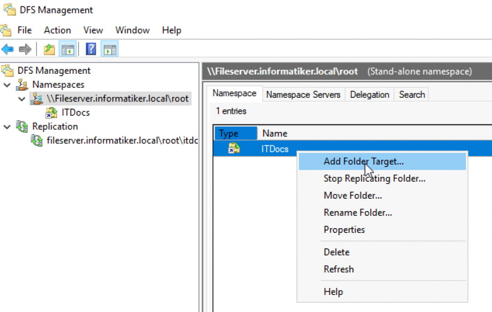Switch to the Delegation tab
Image resolution: width=492 pixels, height=312 pixels.
(370, 95)
